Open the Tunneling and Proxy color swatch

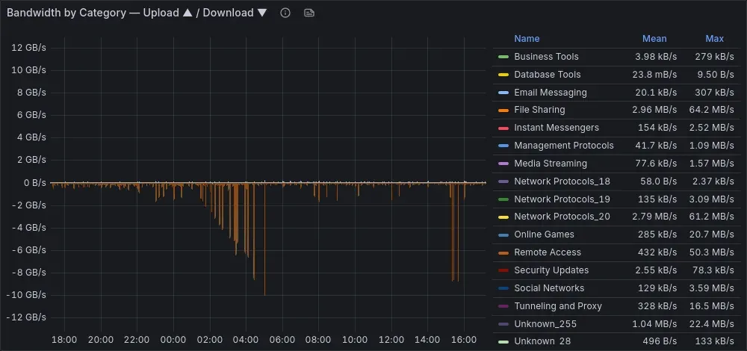(x=503, y=306)
